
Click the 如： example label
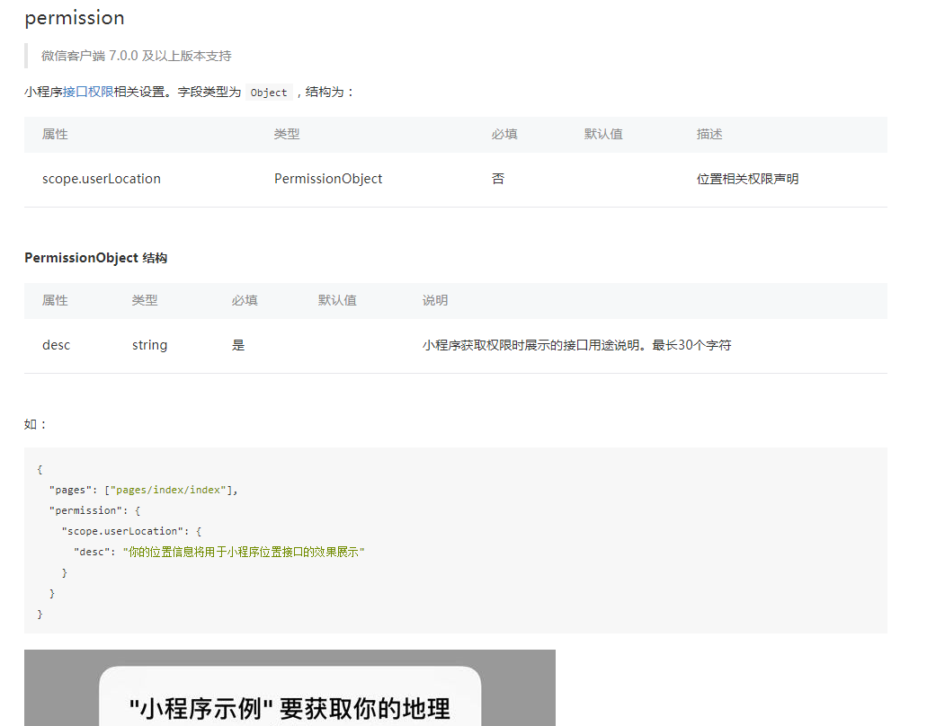(35, 424)
